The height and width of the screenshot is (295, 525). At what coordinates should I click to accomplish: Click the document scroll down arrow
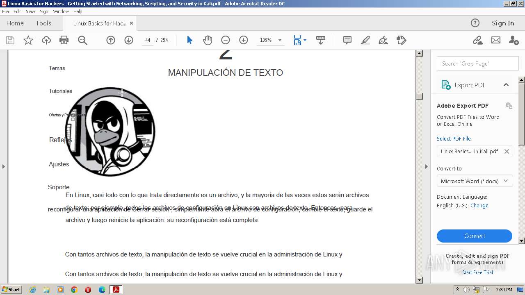419,280
